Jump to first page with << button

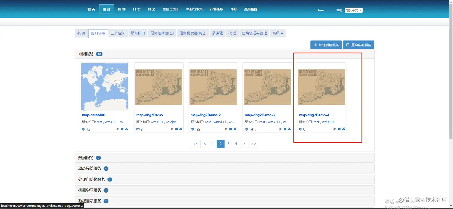[x=195, y=144]
